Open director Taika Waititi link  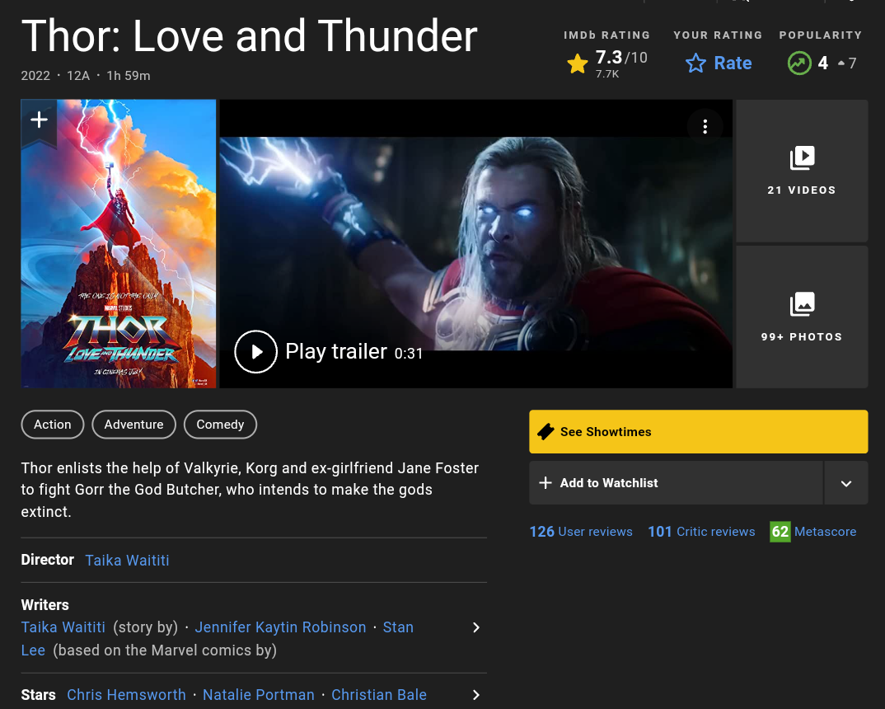(127, 561)
